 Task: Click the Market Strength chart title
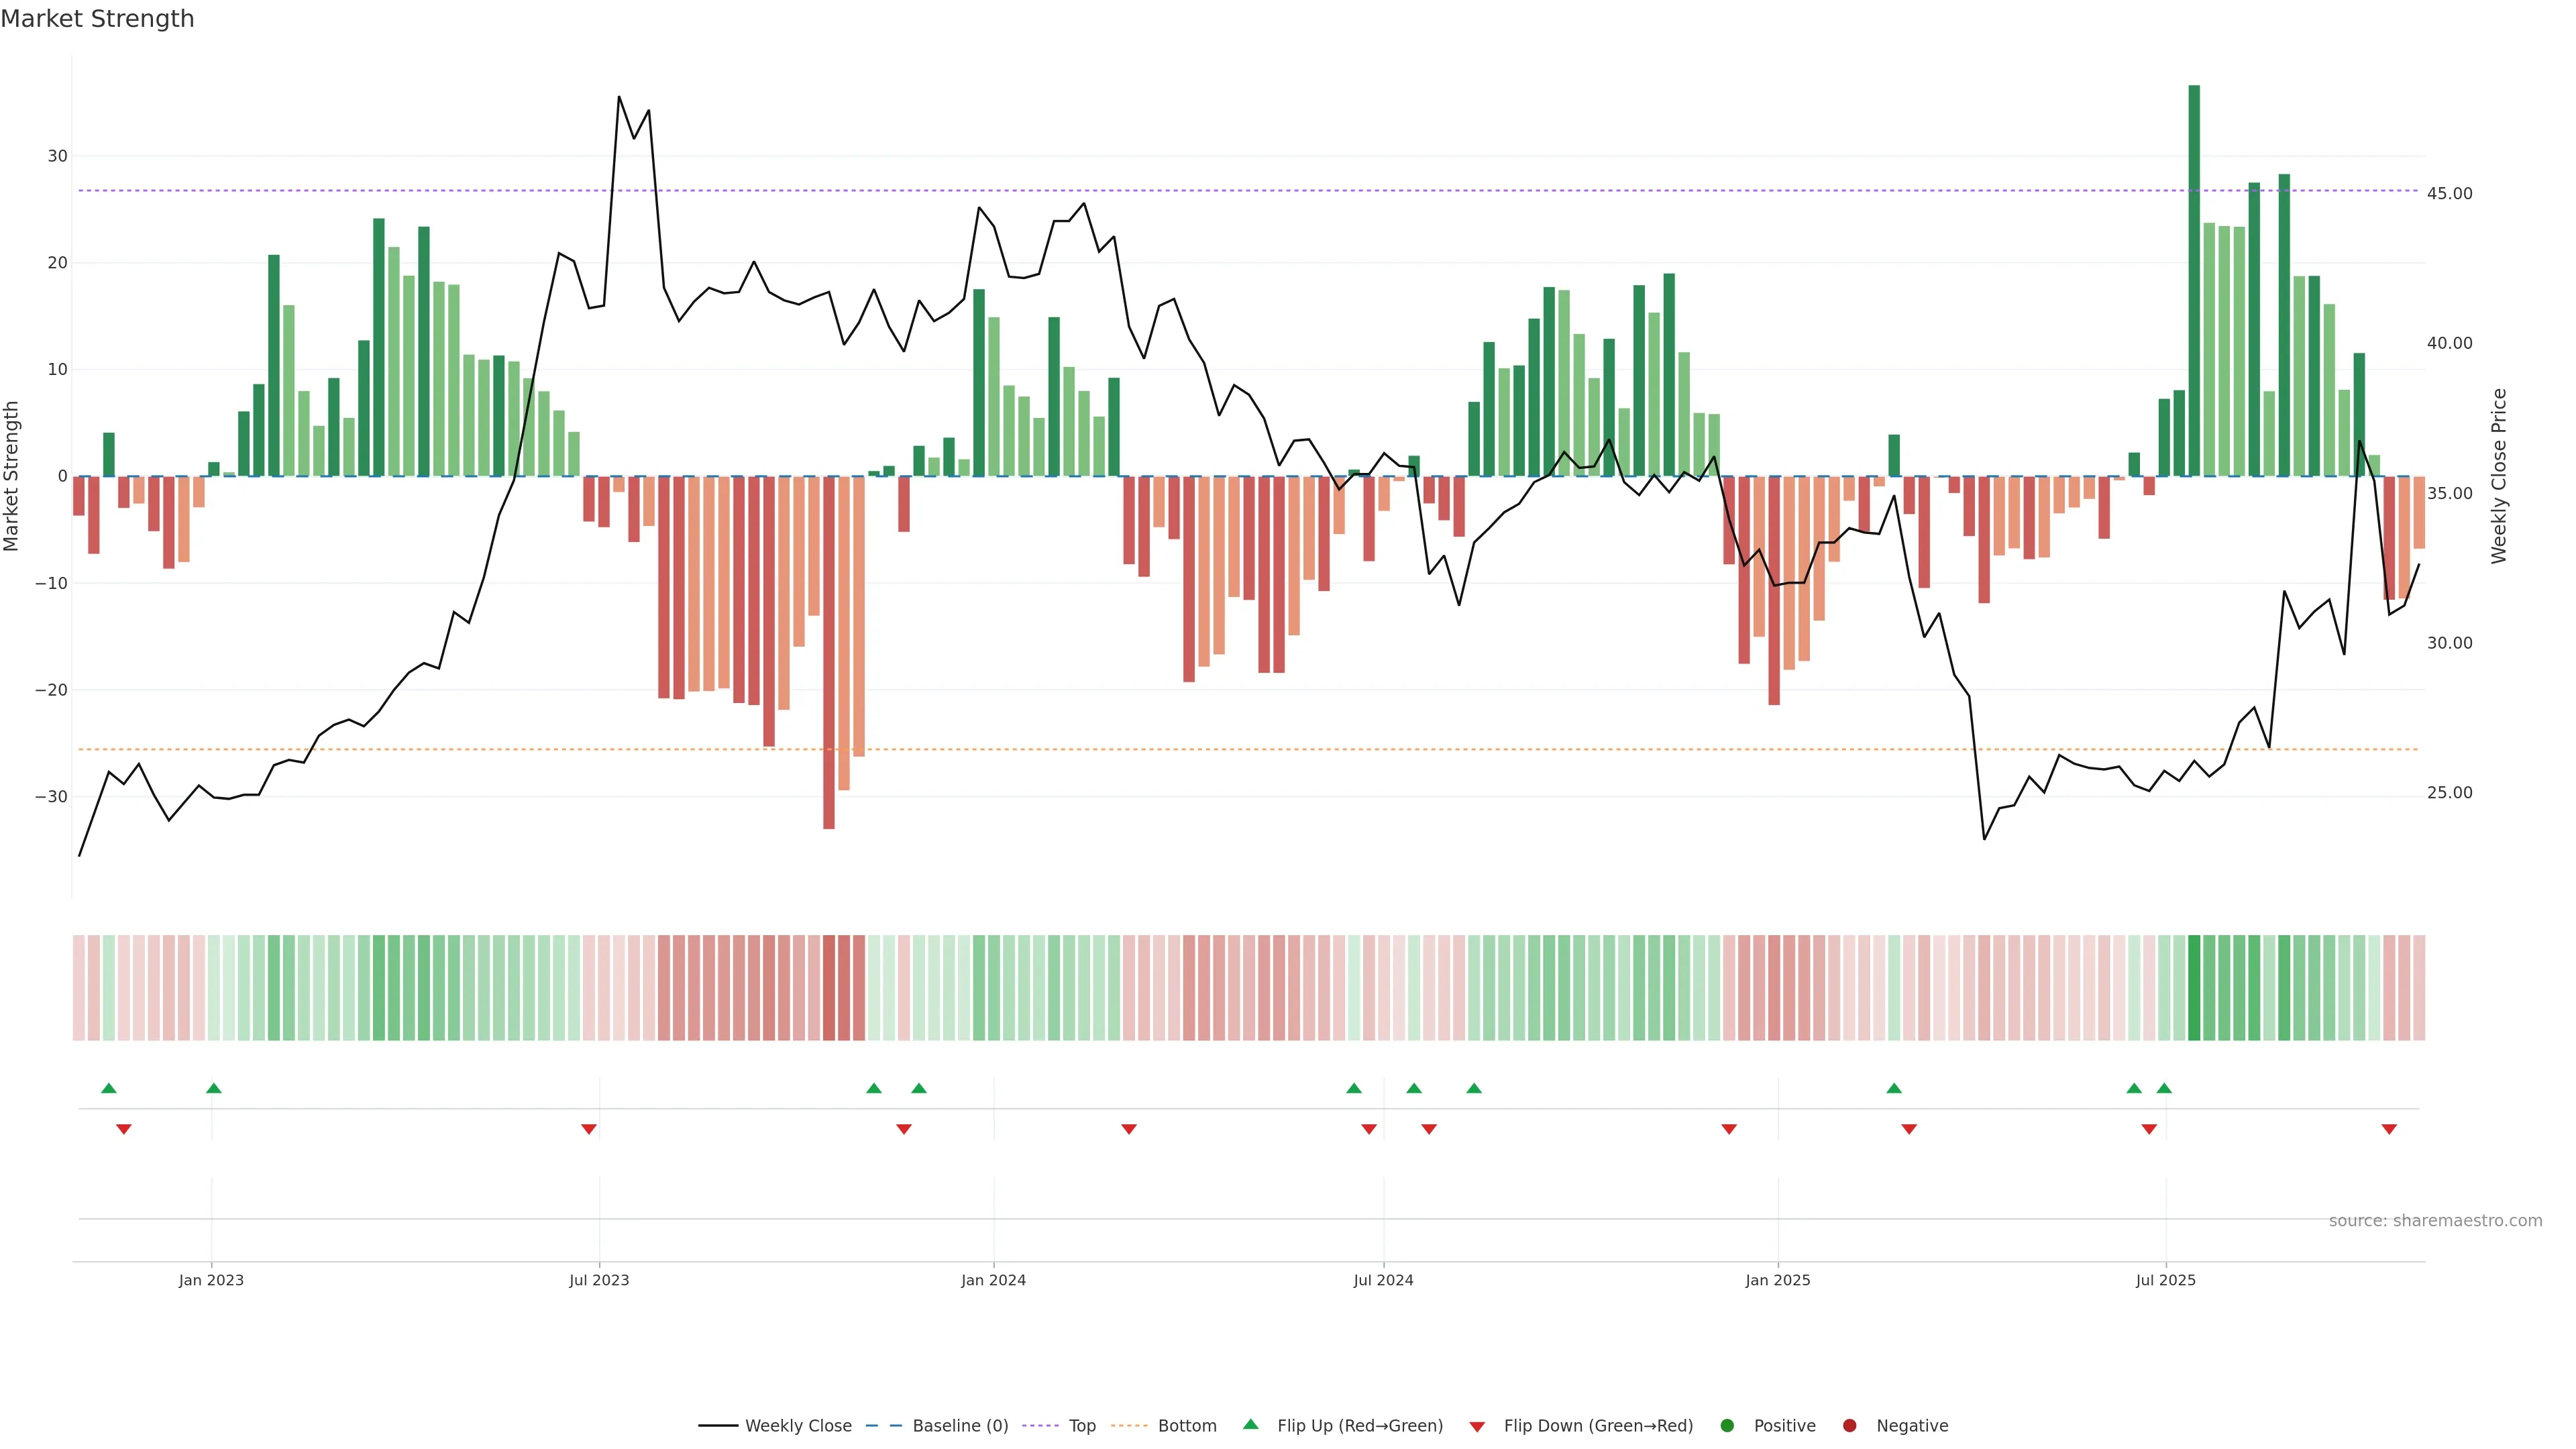point(97,19)
